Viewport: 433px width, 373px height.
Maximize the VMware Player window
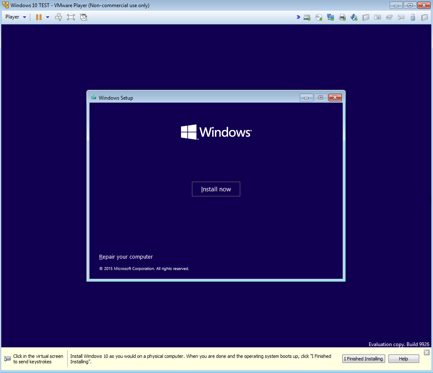(410, 5)
